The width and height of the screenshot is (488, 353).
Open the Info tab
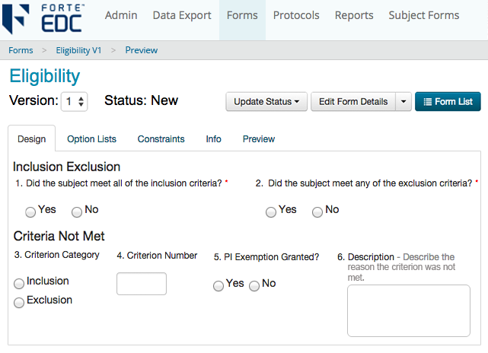tap(213, 139)
